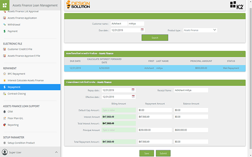252x157 pixels.
Task: Click the Principal Balance Amount field
Action: pyautogui.click(x=191, y=130)
